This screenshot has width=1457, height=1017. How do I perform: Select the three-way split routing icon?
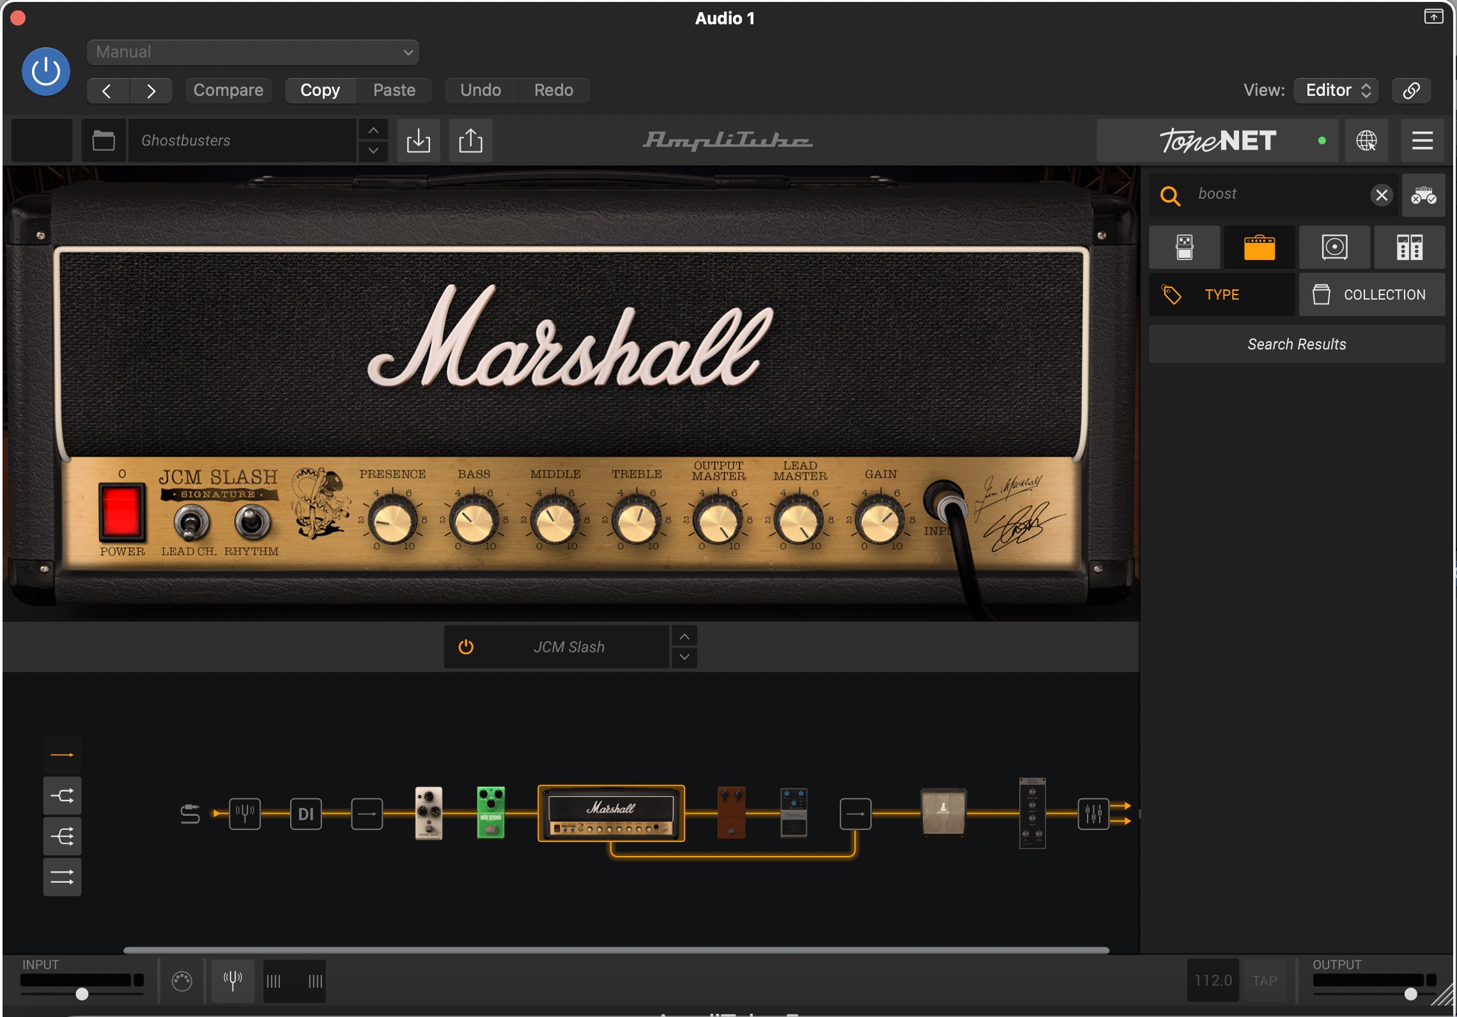click(x=62, y=836)
